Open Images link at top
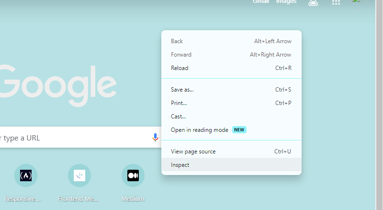The image size is (383, 210). tap(286, 2)
